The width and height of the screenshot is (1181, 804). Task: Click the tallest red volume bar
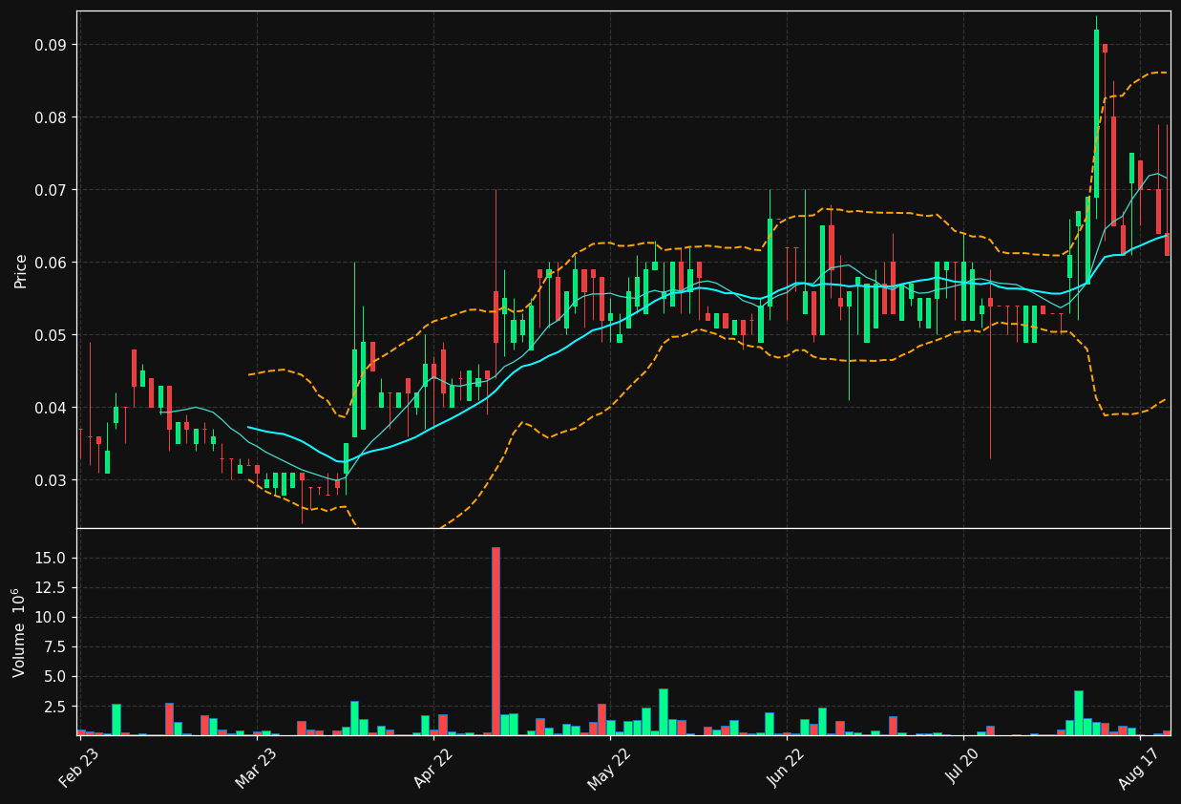496,641
